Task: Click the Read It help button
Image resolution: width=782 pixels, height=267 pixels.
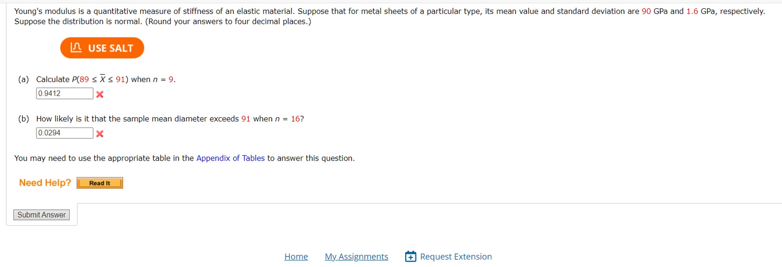Action: pyautogui.click(x=99, y=183)
